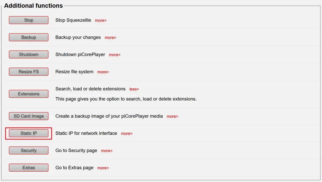The width and height of the screenshot is (322, 182).
Task: Expand more> next to Create a backup image
Action: click(172, 116)
